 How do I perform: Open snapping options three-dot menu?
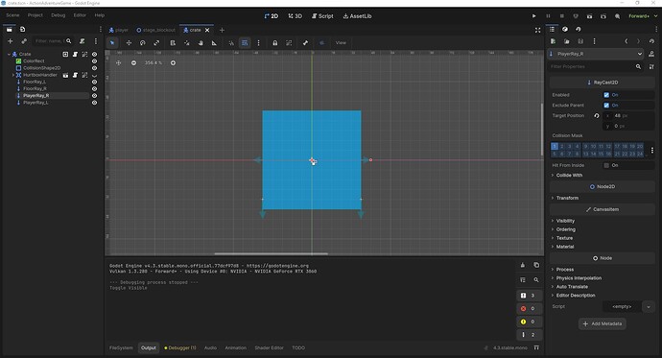pyautogui.click(x=258, y=42)
